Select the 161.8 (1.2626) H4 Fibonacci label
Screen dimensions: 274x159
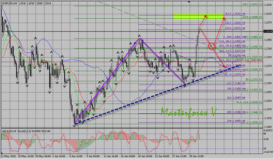(x=235, y=14)
